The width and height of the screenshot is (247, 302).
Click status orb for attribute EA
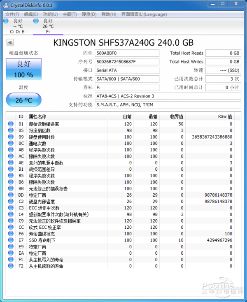pyautogui.click(x=11, y=253)
